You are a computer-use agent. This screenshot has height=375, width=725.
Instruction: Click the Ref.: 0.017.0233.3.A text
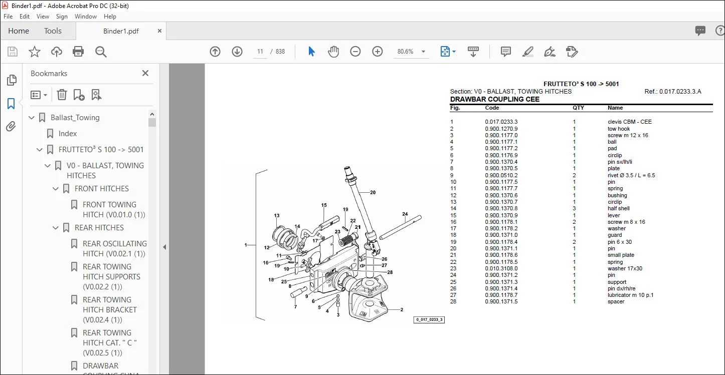click(x=673, y=92)
